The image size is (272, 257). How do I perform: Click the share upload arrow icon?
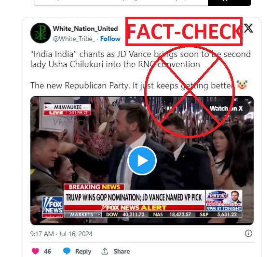(105, 251)
